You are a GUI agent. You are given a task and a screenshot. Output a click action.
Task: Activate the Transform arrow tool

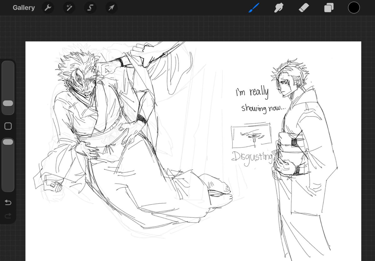(x=111, y=8)
